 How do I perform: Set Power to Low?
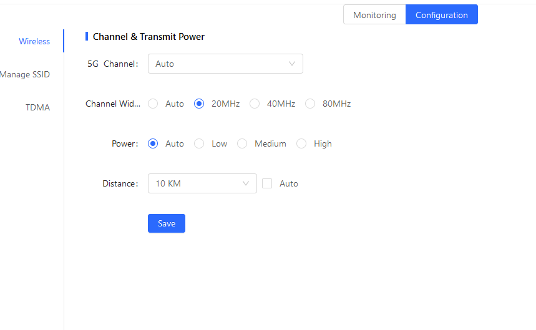point(199,143)
